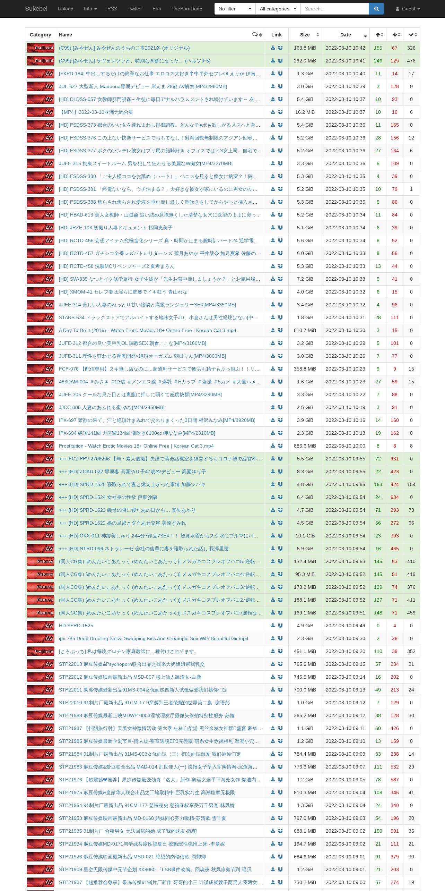Focus the Search input field
Image resolution: width=445 pixels, height=891 pixels.
coord(334,9)
